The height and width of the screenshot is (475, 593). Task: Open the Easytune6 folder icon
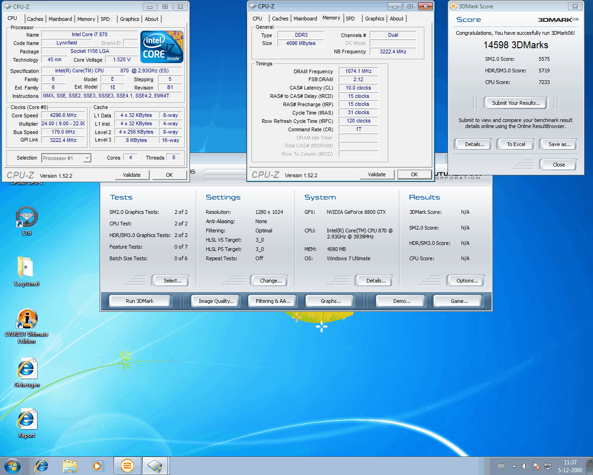coord(26,271)
